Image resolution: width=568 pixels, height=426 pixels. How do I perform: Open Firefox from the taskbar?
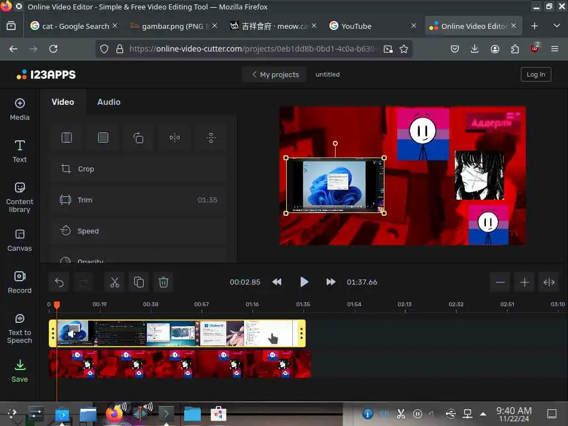click(114, 414)
